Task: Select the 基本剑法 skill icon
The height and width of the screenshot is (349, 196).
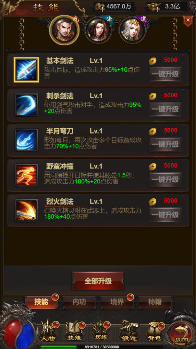Action: pyautogui.click(x=26, y=70)
